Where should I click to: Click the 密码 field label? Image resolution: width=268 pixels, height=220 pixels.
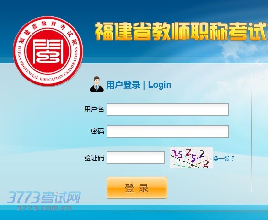[97, 131]
